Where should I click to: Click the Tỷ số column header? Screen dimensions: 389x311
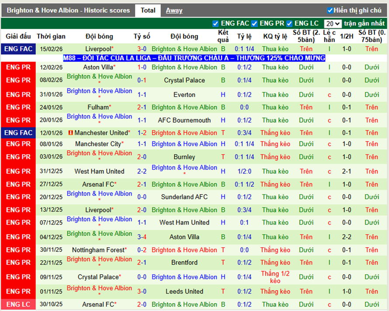point(142,36)
